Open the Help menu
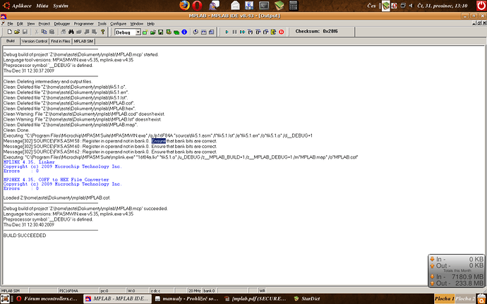 150,23
